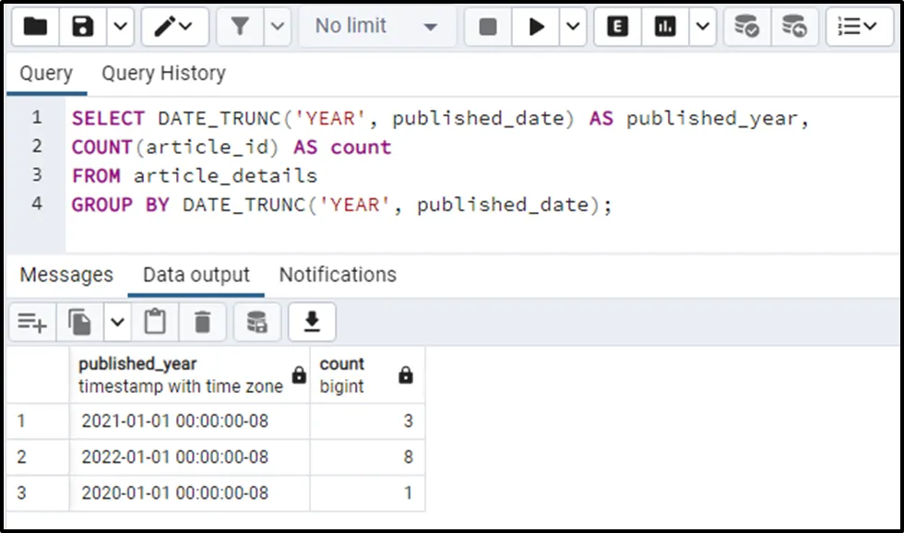Image resolution: width=904 pixels, height=533 pixels.
Task: Select the published_year column header
Action: coord(181,374)
